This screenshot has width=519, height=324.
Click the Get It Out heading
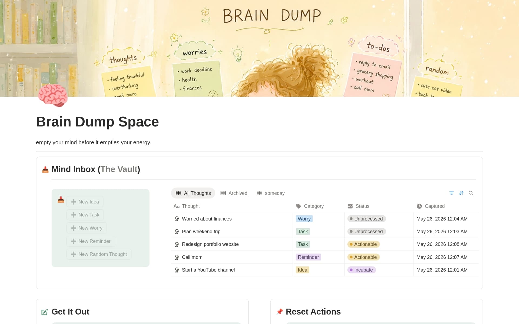click(x=70, y=312)
